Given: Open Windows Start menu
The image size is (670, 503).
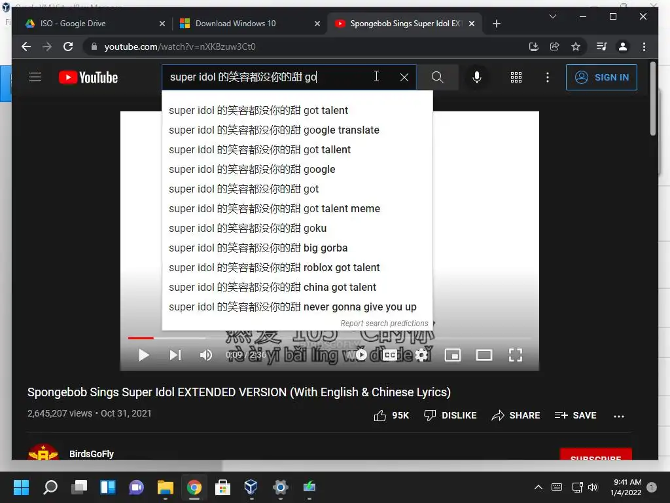Looking at the screenshot, I should (21, 487).
